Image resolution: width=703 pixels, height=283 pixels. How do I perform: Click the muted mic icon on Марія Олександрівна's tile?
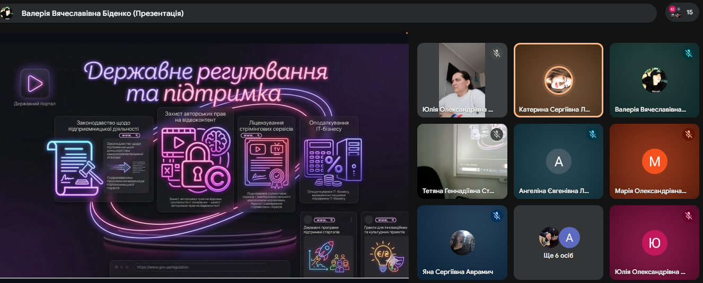click(689, 134)
